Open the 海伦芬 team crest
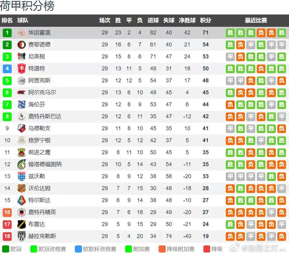The height and width of the screenshot is (255, 289). (21, 105)
